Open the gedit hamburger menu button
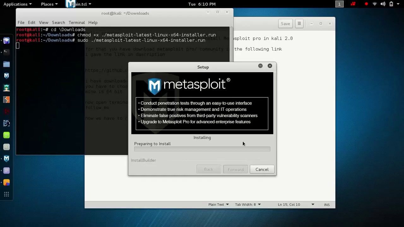The image size is (404, 227). (x=299, y=23)
